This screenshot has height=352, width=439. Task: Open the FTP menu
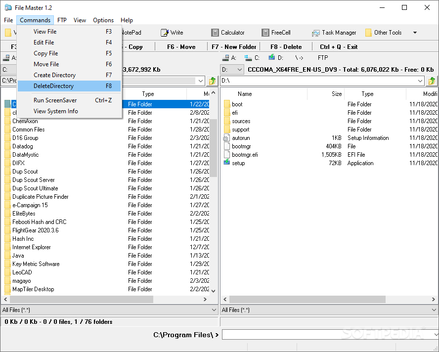pos(62,20)
